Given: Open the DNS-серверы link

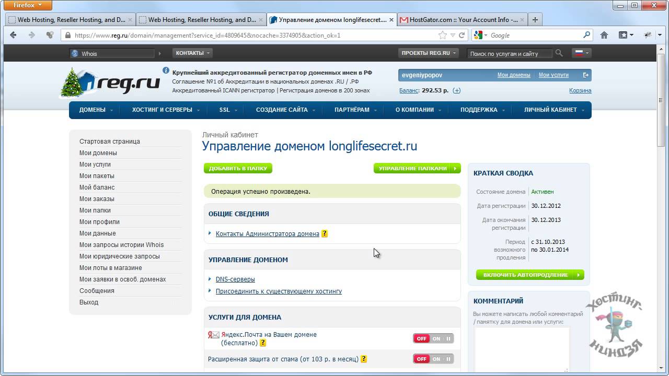Looking at the screenshot, I should pos(235,279).
